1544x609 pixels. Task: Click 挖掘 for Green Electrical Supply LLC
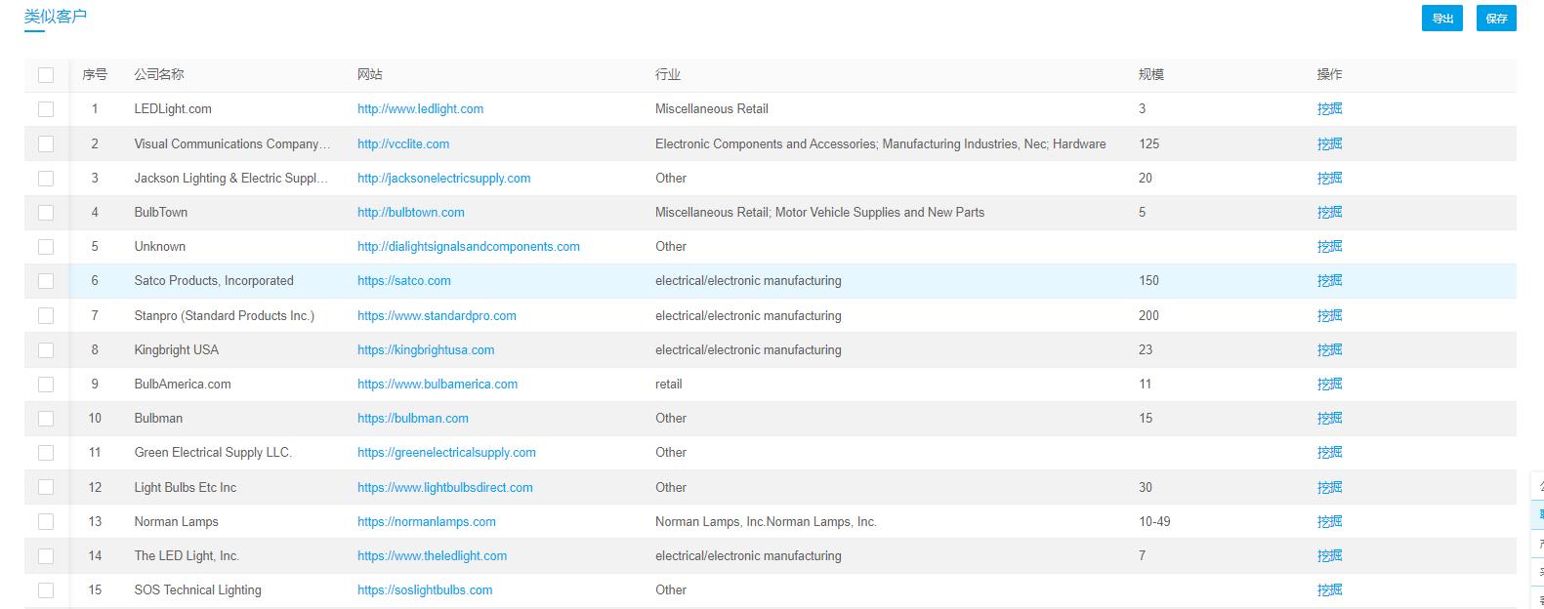tap(1329, 453)
